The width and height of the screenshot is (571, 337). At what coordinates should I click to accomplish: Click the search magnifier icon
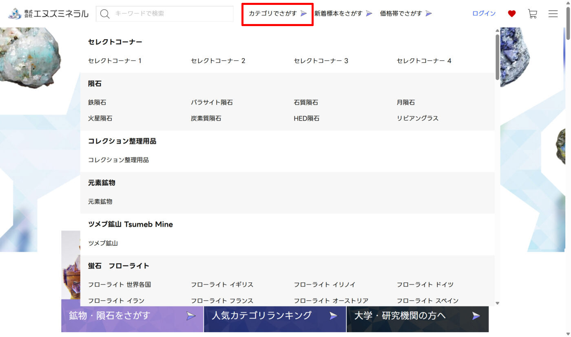105,14
